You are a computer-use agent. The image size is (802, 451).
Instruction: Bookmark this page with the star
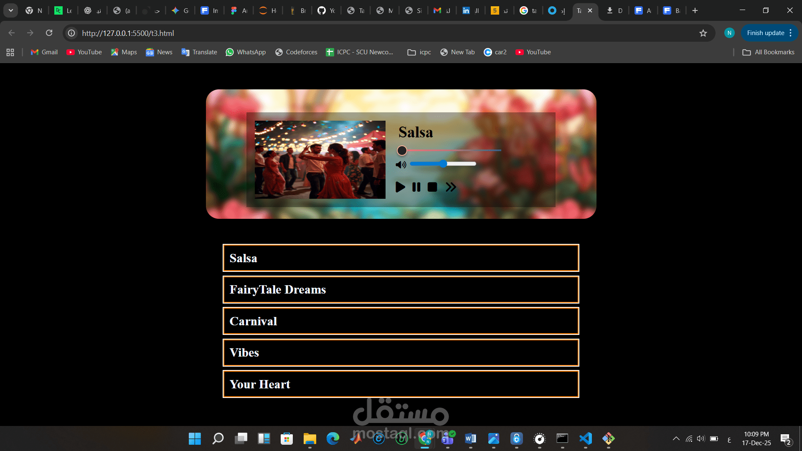point(703,33)
